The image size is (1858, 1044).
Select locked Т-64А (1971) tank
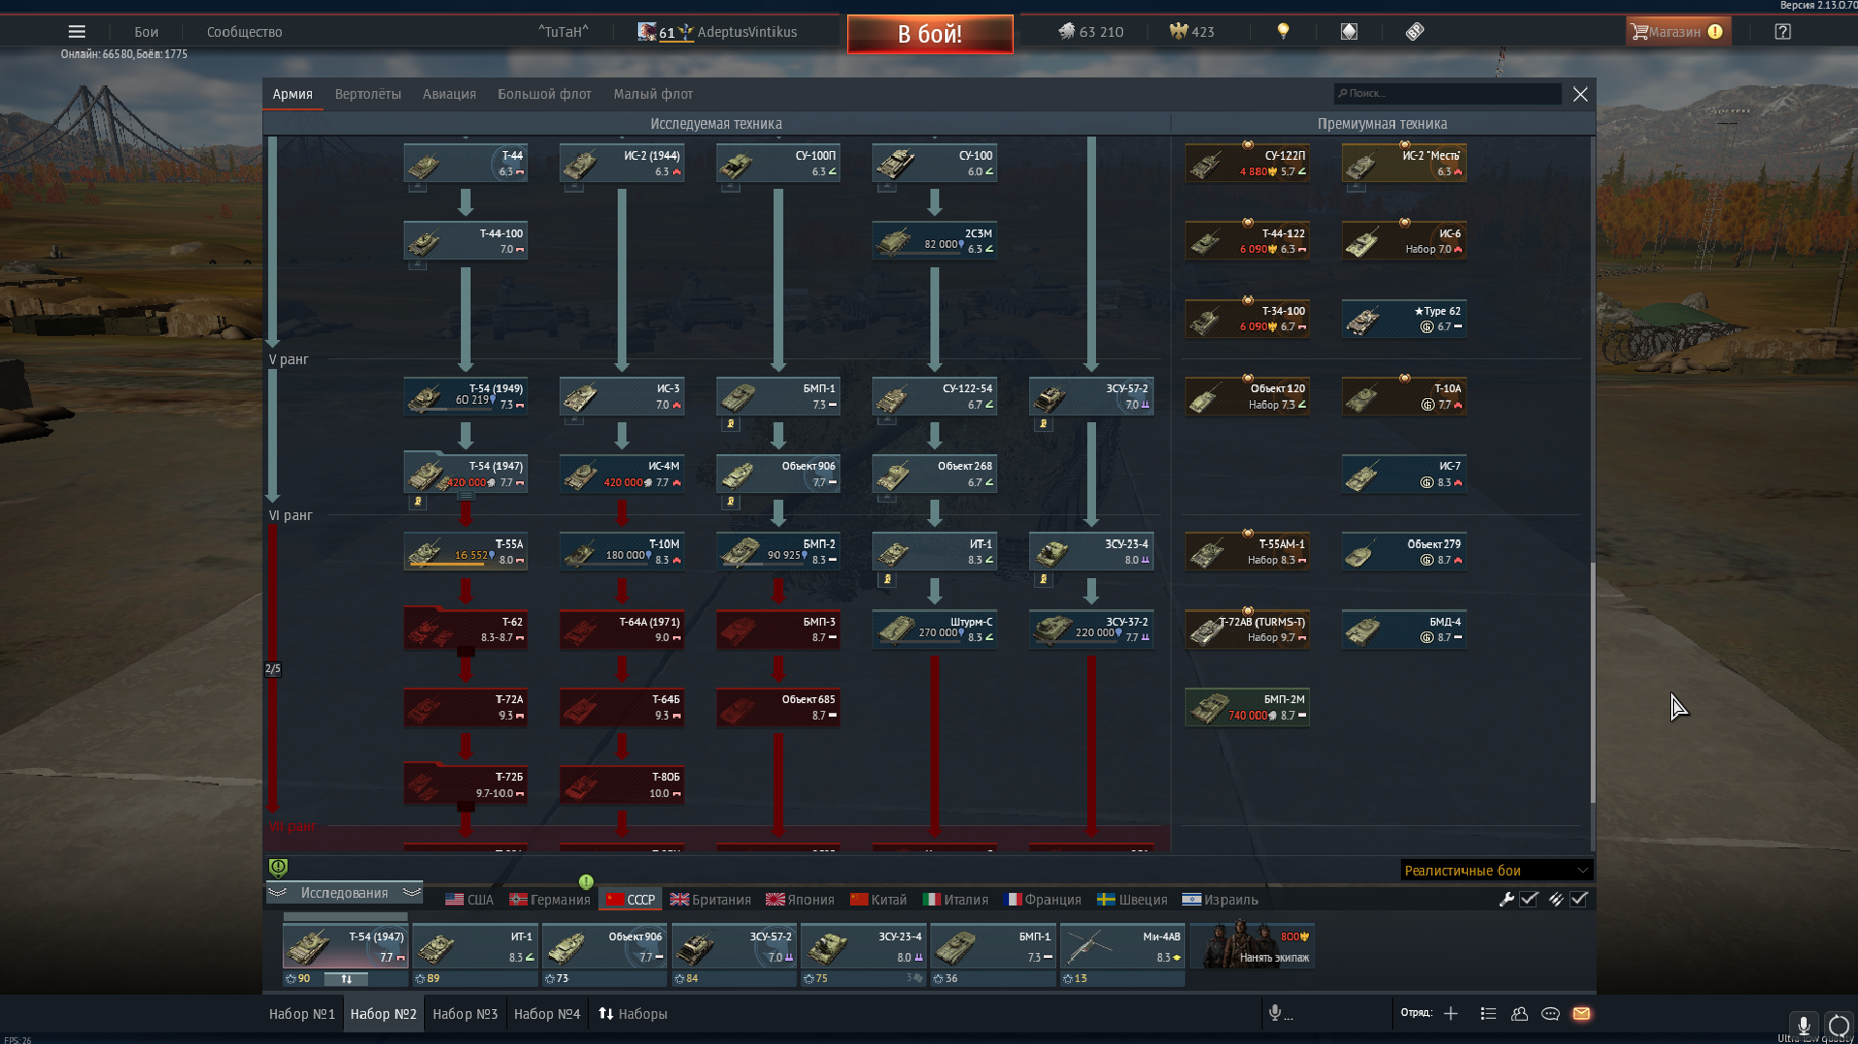[x=622, y=629]
